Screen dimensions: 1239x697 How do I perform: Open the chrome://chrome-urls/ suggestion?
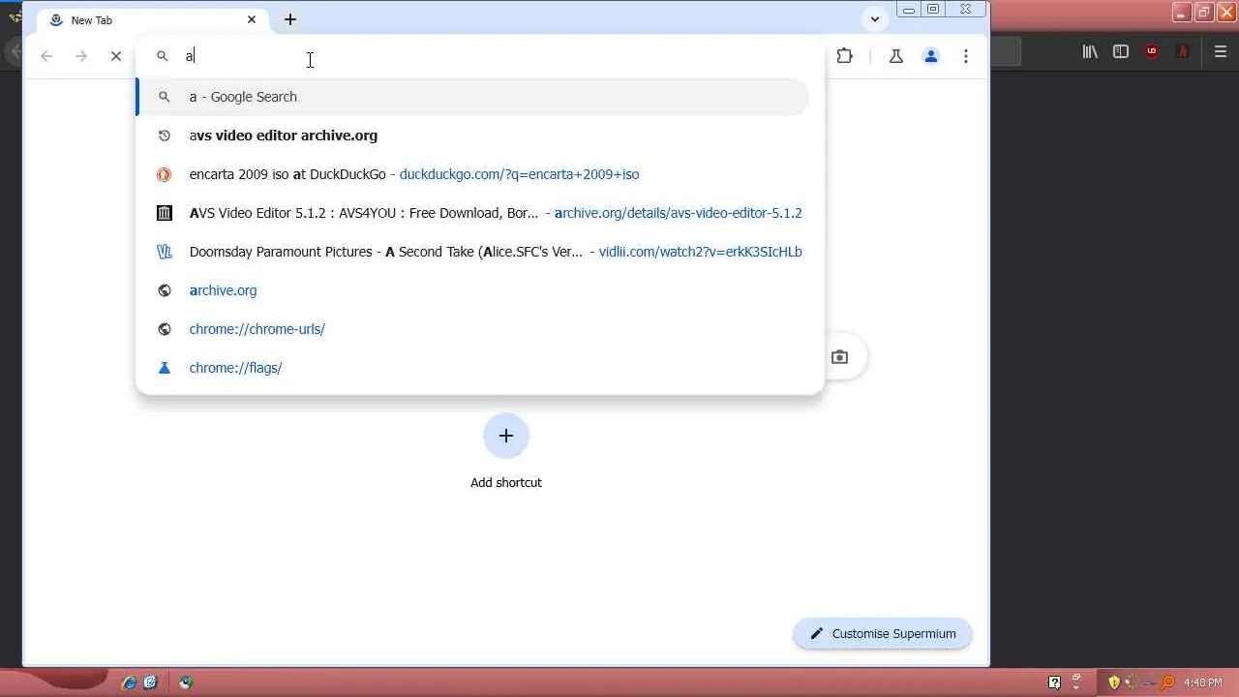[x=472, y=329]
